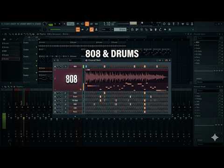This screenshot has width=224, height=168.
Task: Click the Kick channel name button
Action: pos(75,93)
